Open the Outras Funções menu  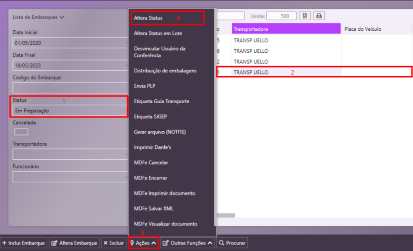[x=188, y=243]
